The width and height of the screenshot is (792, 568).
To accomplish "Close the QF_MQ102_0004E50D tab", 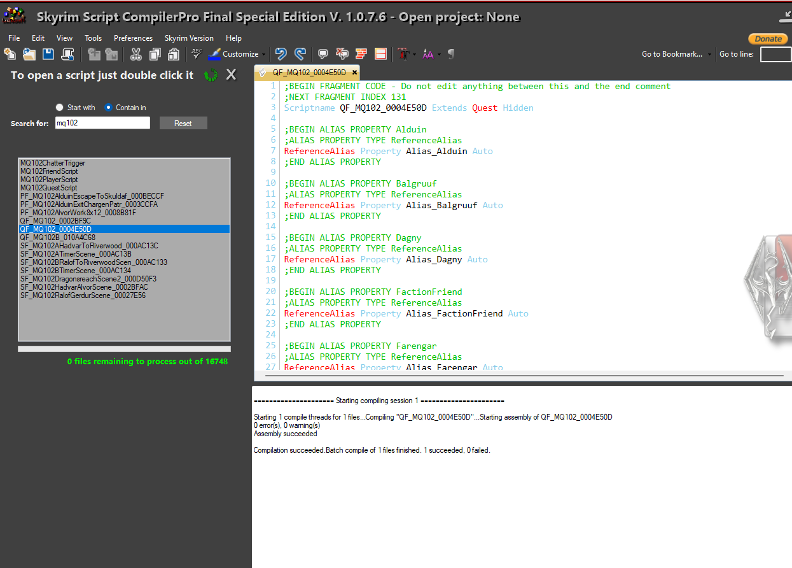I will pyautogui.click(x=354, y=73).
